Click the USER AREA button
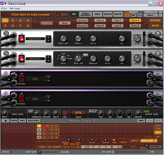164x155 pixels. [x=33, y=121]
